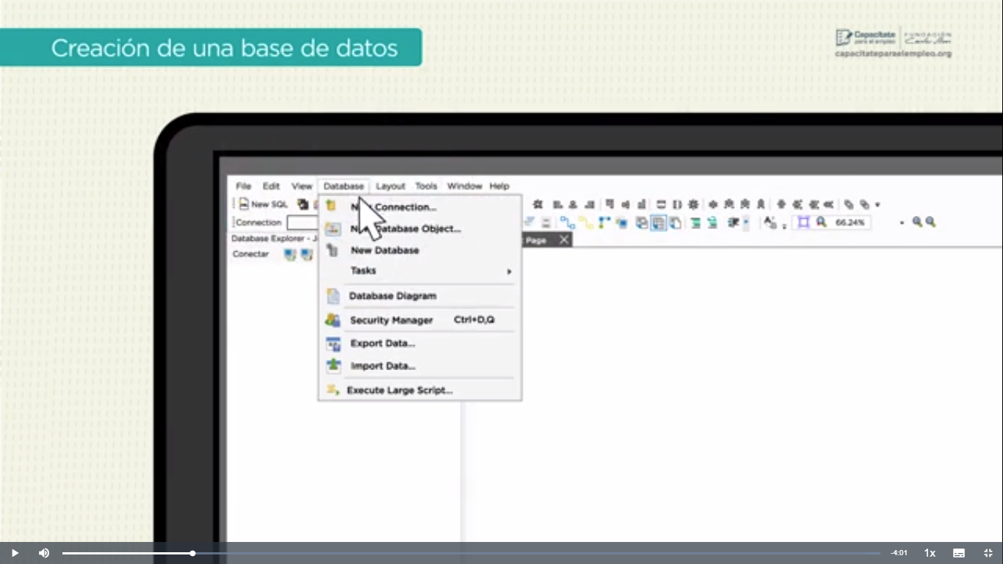Viewport: 1003px width, 564px height.
Task: Click first computer icon beside Conectar
Action: [x=290, y=255]
